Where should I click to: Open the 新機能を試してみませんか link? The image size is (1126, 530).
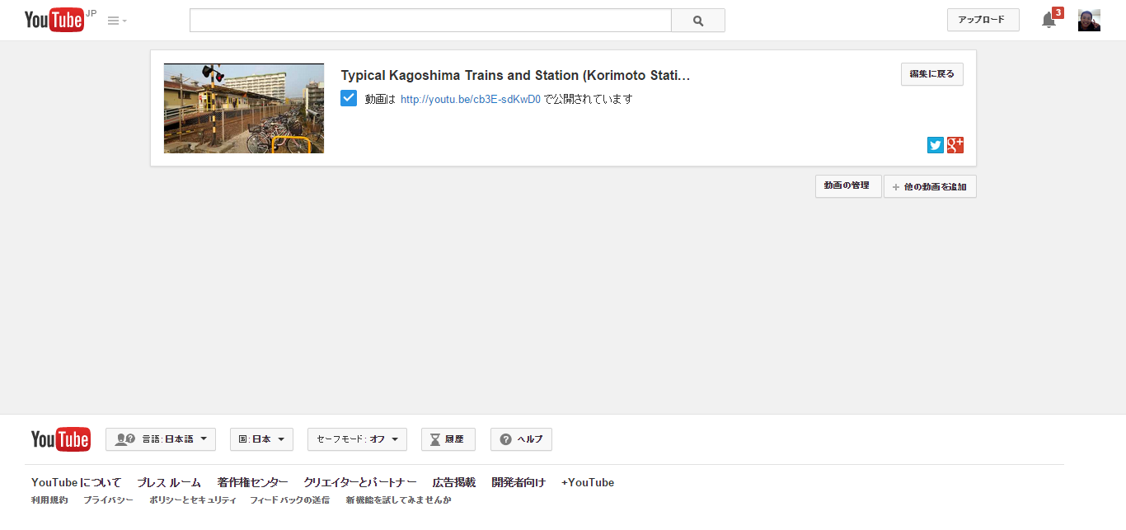point(399,500)
